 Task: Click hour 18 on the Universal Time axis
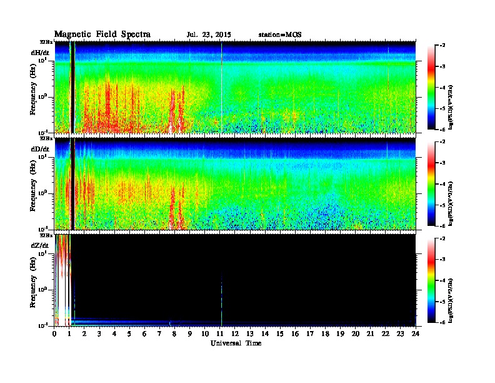click(325, 334)
